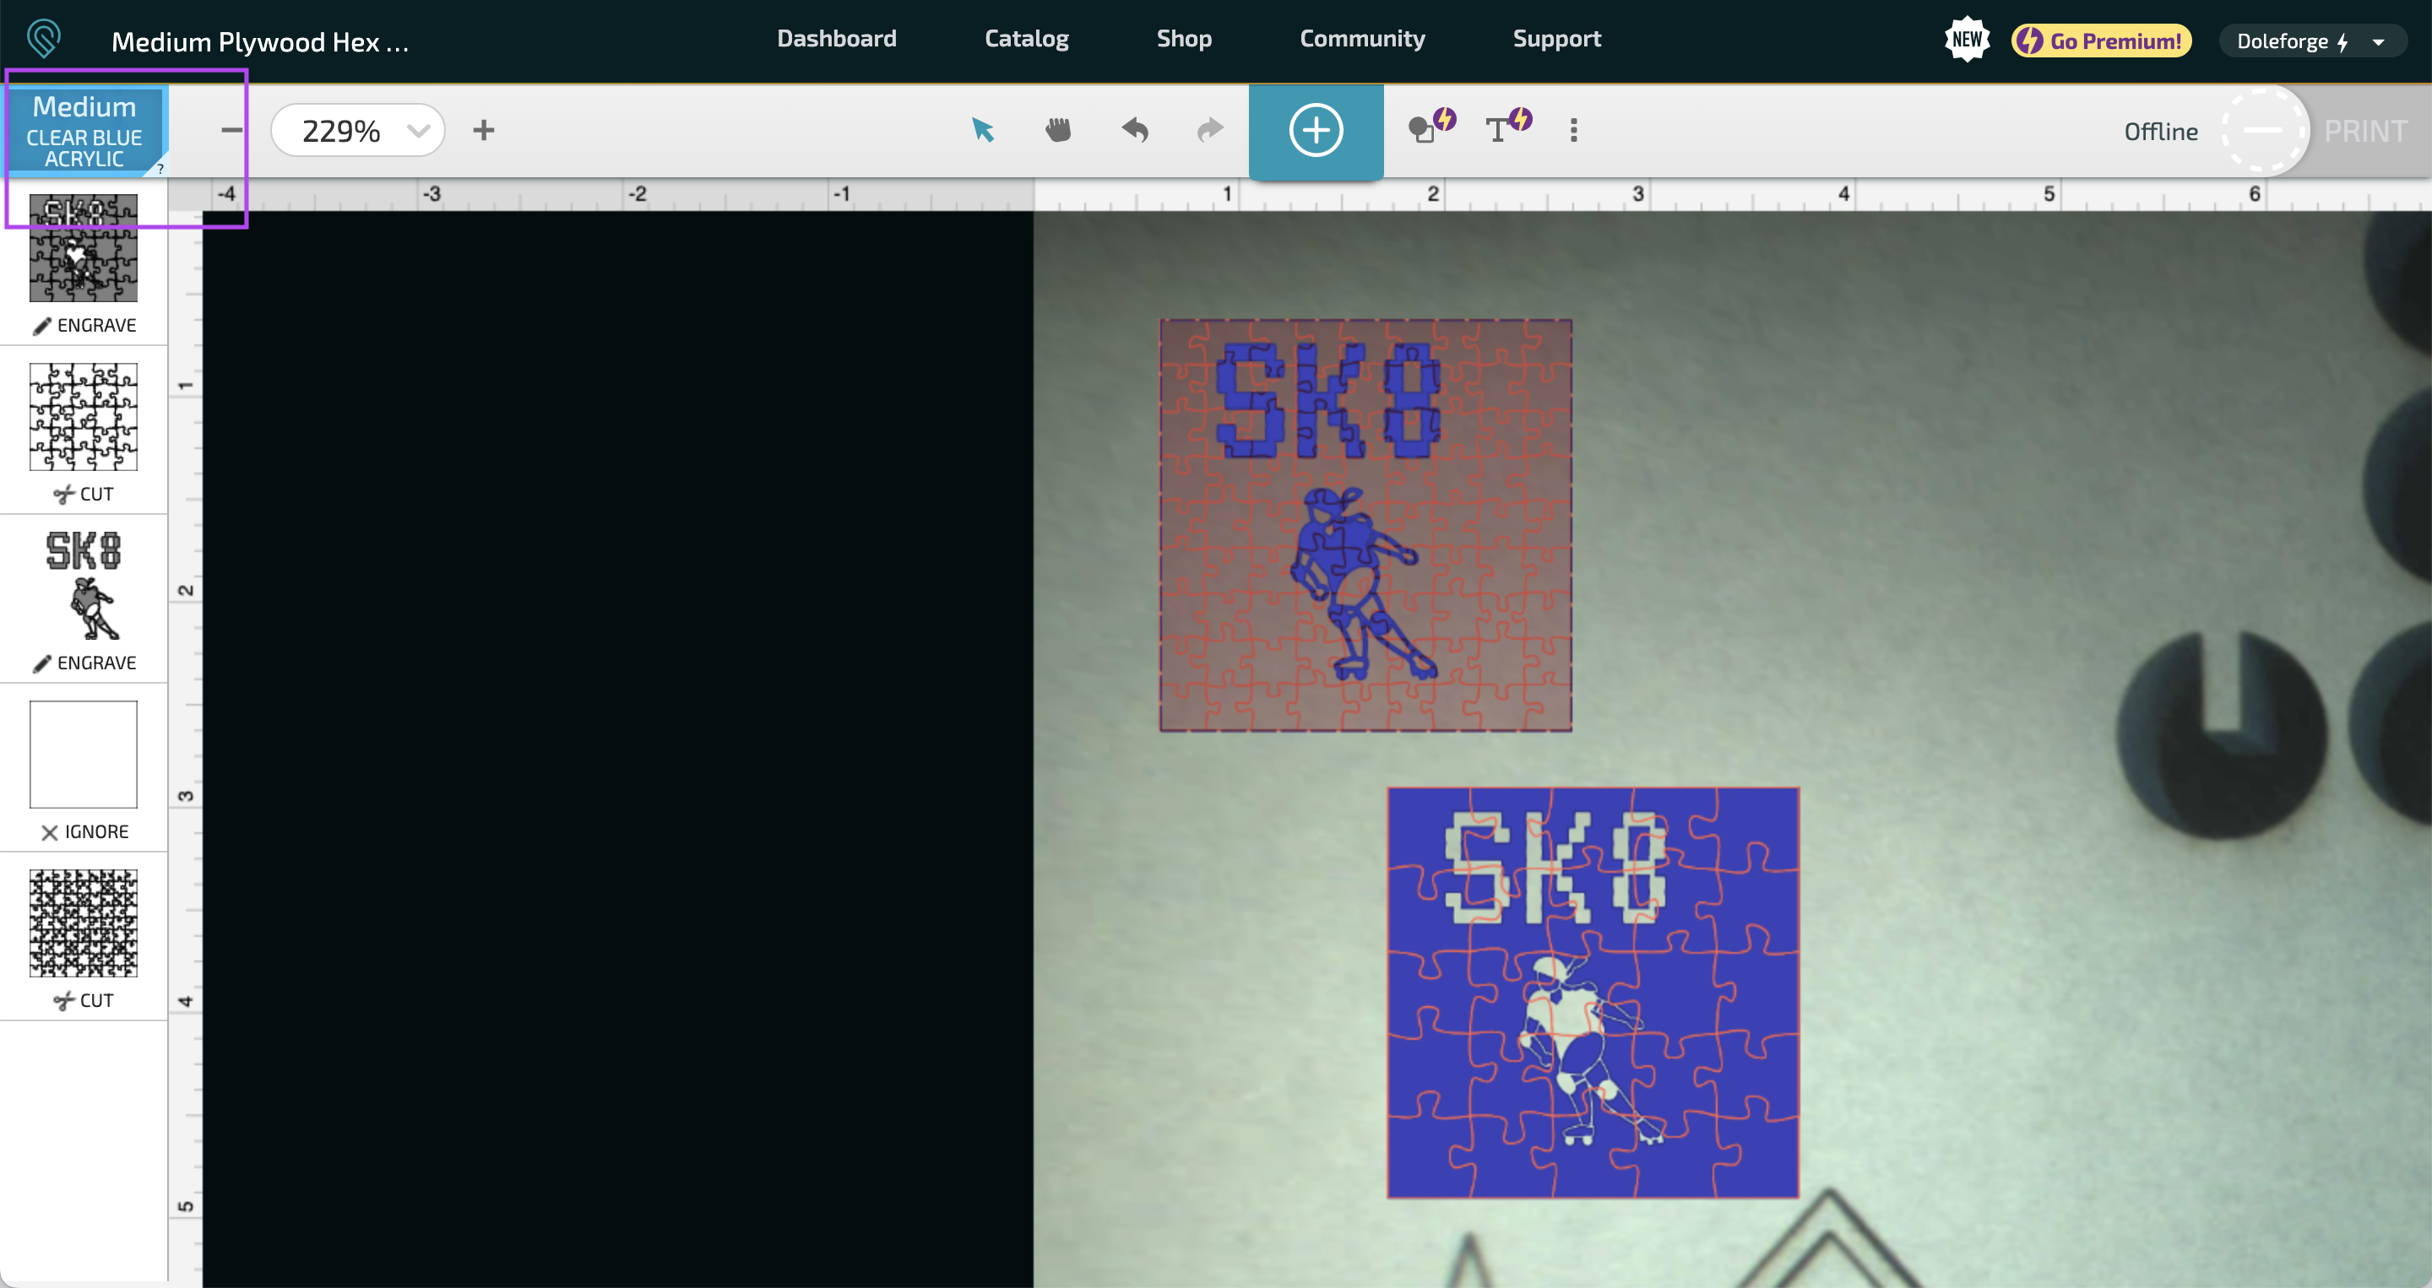Open the Dashboard menu item
Screen dimensions: 2432x1288
[x=837, y=39]
